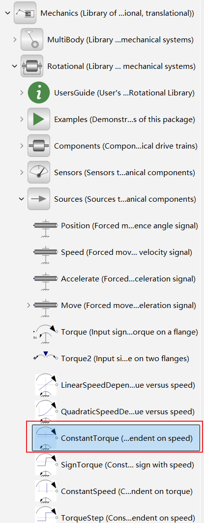The height and width of the screenshot is (523, 204).
Task: Select the Speed source item
Action: (113, 252)
